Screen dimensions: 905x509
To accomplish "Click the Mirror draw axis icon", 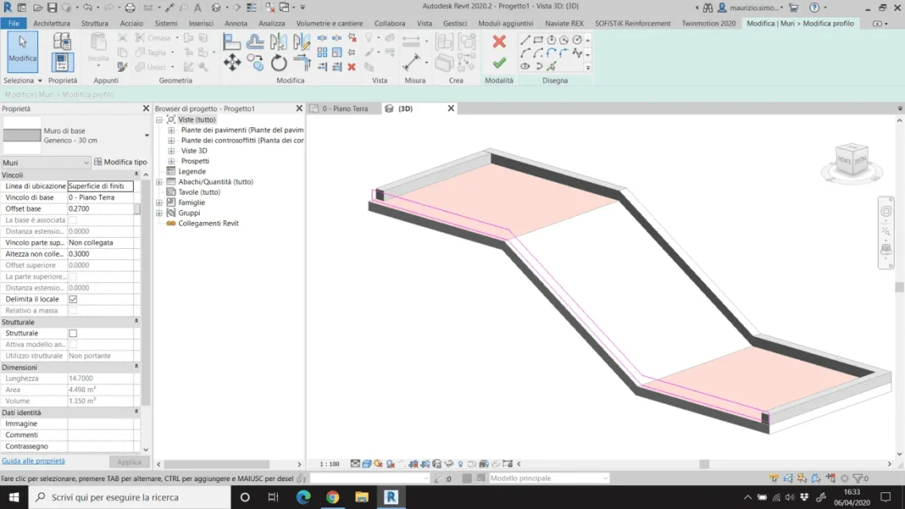I will pos(302,41).
